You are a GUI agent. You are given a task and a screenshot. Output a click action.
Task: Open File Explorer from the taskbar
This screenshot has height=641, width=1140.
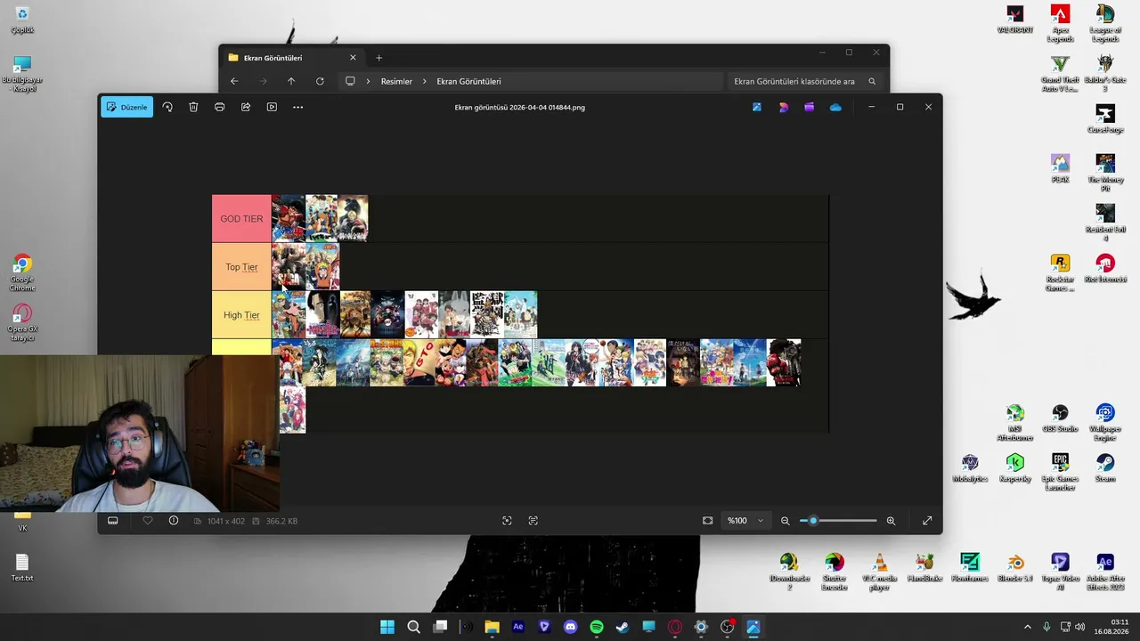point(492,627)
